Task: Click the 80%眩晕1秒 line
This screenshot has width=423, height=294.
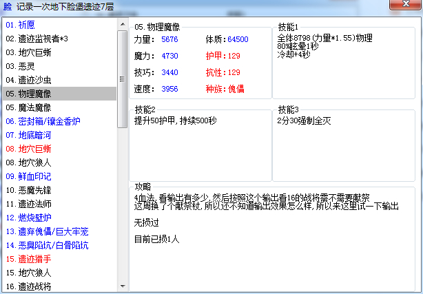Action: (298, 46)
